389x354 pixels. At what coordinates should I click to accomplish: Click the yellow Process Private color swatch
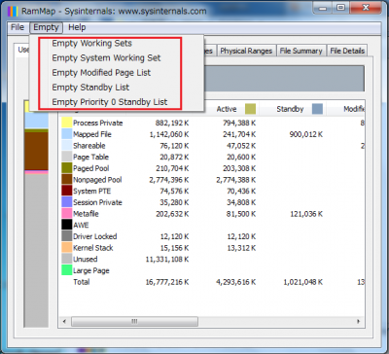coord(66,123)
